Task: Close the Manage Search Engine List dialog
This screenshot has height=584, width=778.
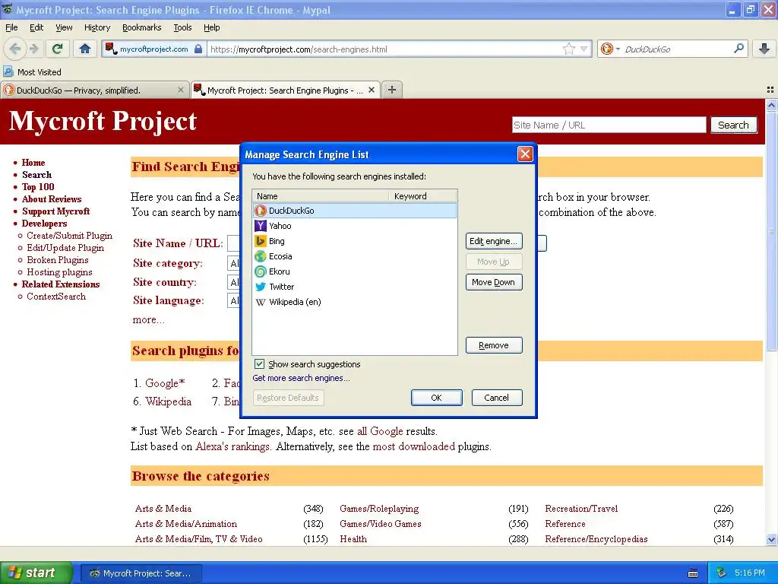Action: pyautogui.click(x=525, y=154)
